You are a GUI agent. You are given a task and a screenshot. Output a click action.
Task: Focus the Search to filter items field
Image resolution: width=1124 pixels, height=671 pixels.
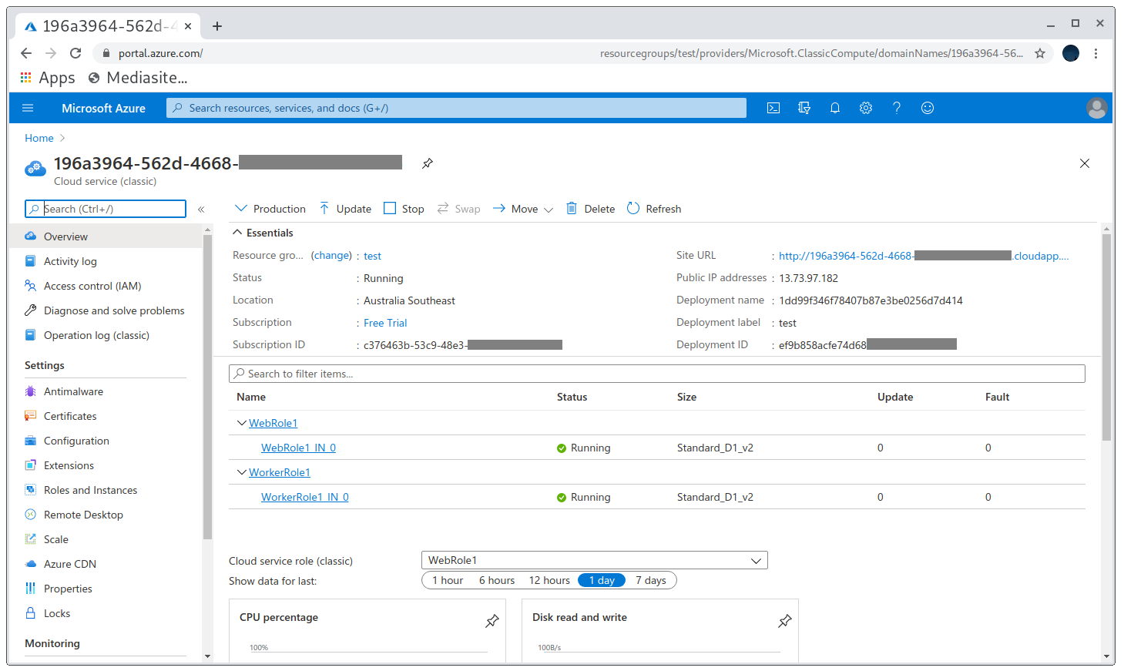click(x=657, y=374)
